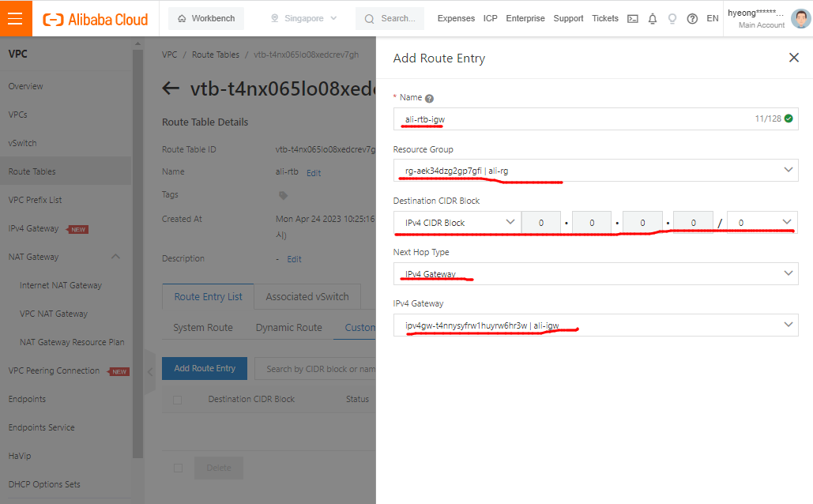813x504 pixels.
Task: Open the ICP menu
Action: [x=490, y=18]
